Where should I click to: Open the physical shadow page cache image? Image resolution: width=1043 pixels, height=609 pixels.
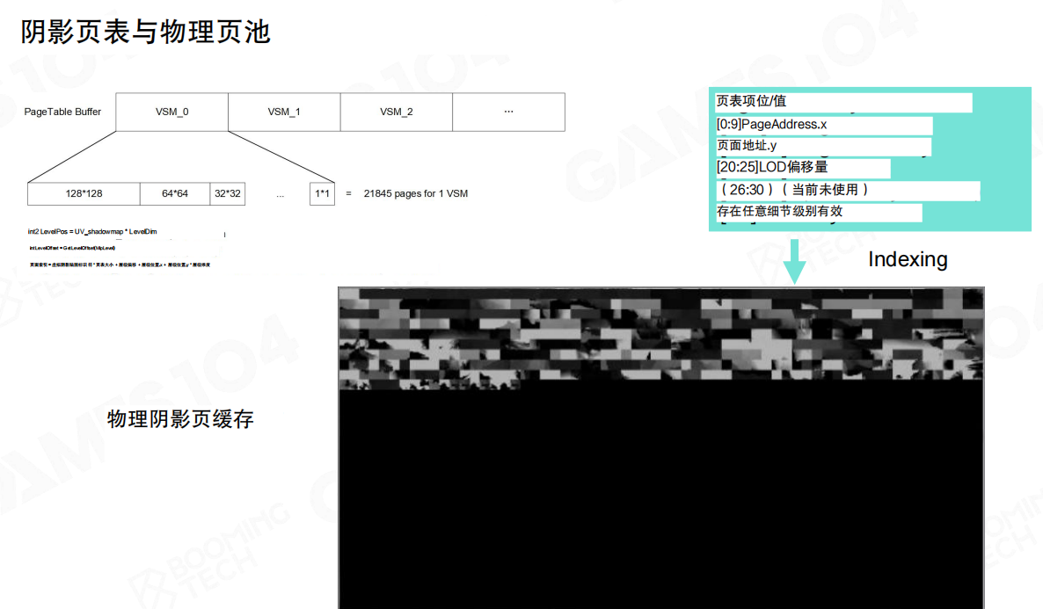(x=660, y=448)
